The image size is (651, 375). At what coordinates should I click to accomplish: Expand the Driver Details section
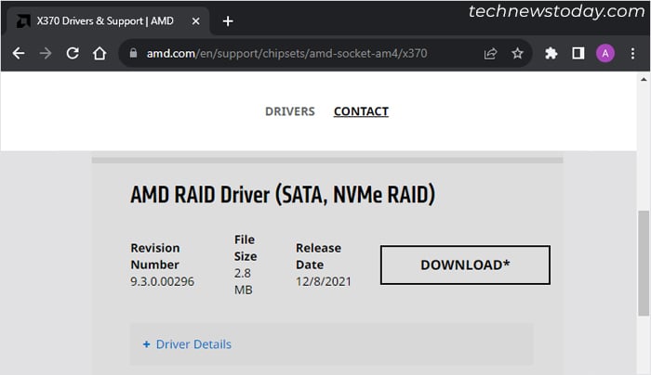187,344
